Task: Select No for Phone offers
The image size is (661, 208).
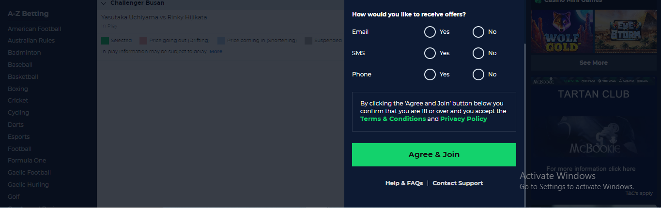Action: coord(478,74)
